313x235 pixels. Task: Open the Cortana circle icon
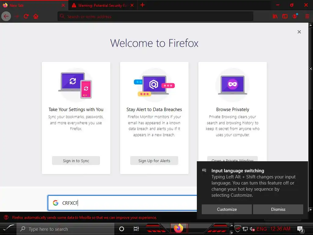click(x=122, y=229)
